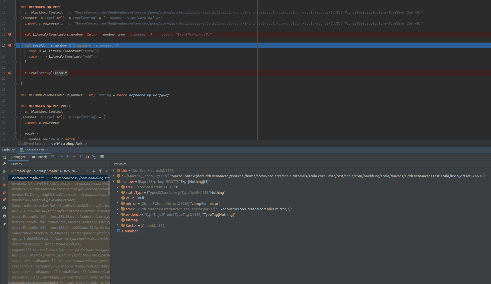Select frame standardMacroExpand:784, Macros
The width and height of the screenshot is (491, 284).
pyautogui.click(x=59, y=261)
